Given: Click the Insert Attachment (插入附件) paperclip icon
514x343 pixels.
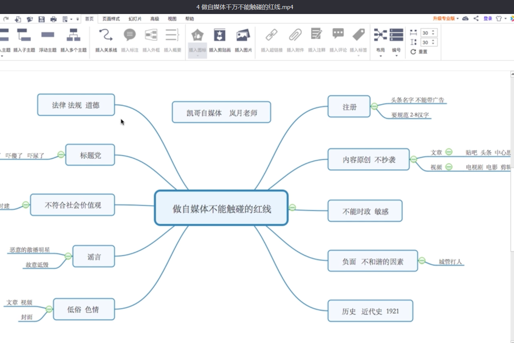Looking at the screenshot, I should (x=295, y=35).
